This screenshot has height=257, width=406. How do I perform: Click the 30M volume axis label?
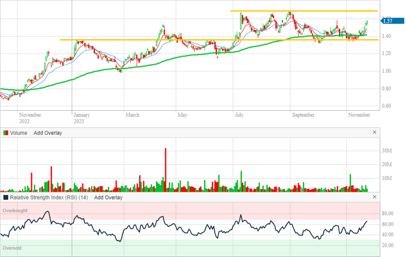pyautogui.click(x=387, y=151)
